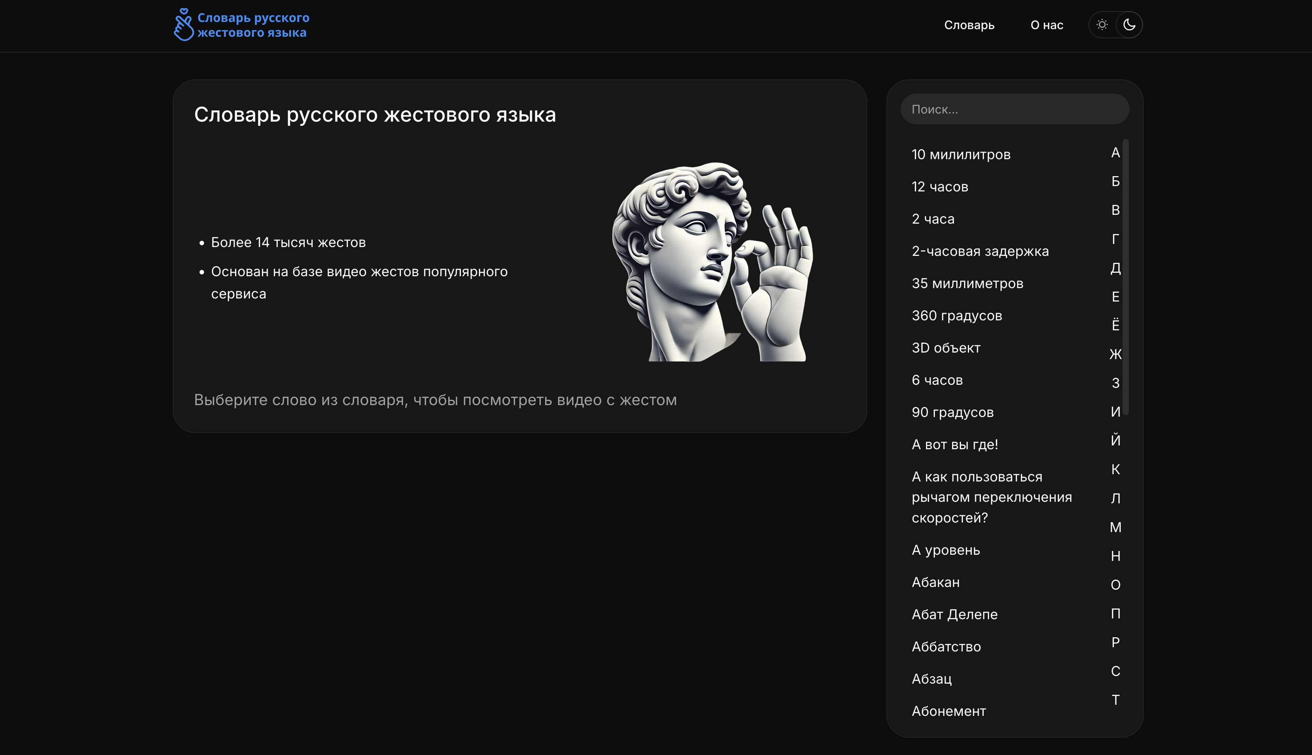Image resolution: width=1312 pixels, height=755 pixels.
Task: Switch to light theme with sun icon
Action: tap(1102, 25)
